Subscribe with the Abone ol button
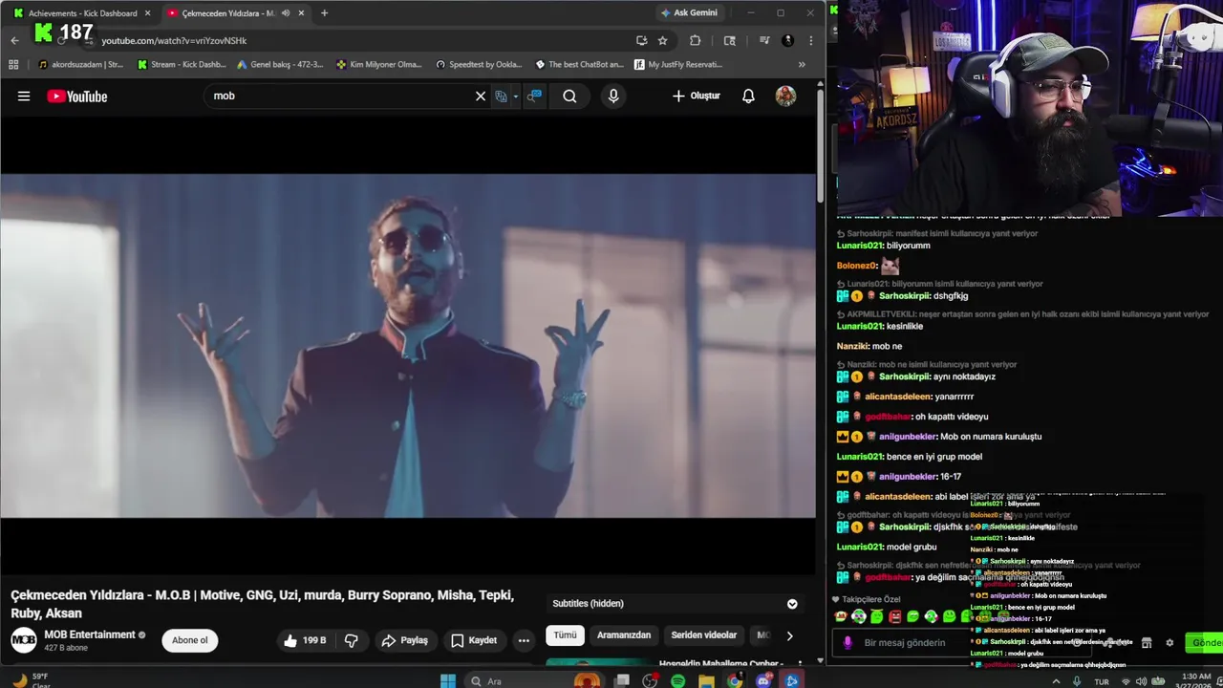 click(190, 640)
